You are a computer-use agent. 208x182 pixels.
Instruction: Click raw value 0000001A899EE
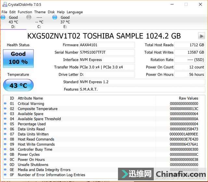click(x=184, y=134)
